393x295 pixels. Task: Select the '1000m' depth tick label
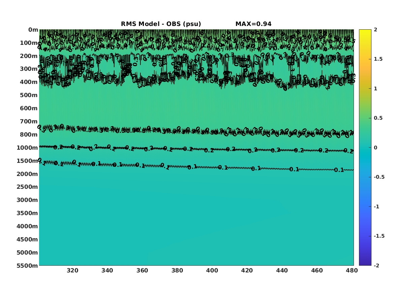click(x=27, y=148)
